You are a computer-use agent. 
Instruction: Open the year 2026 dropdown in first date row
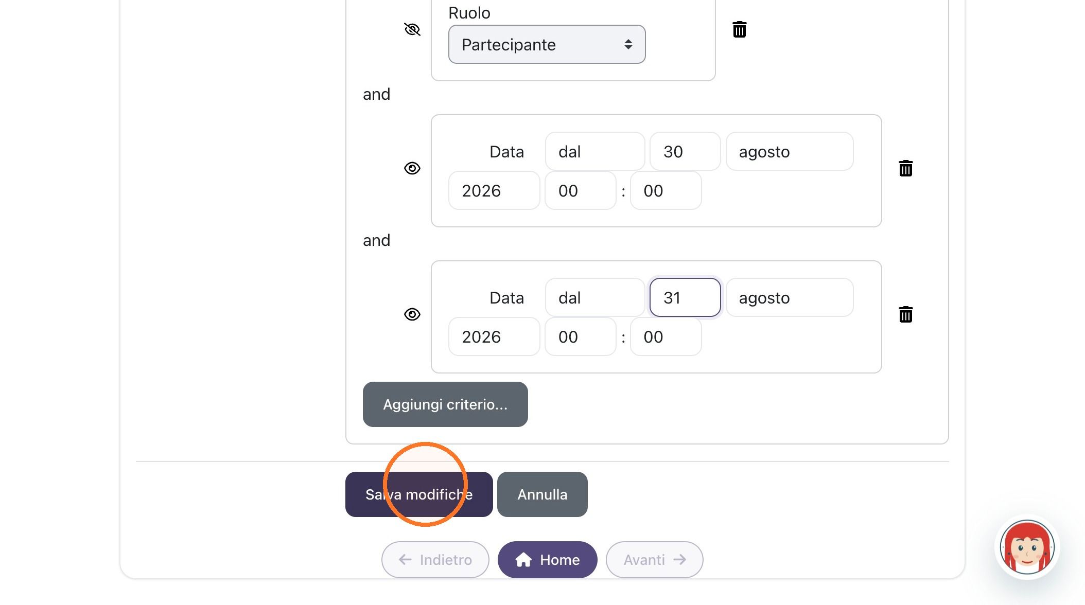point(494,190)
